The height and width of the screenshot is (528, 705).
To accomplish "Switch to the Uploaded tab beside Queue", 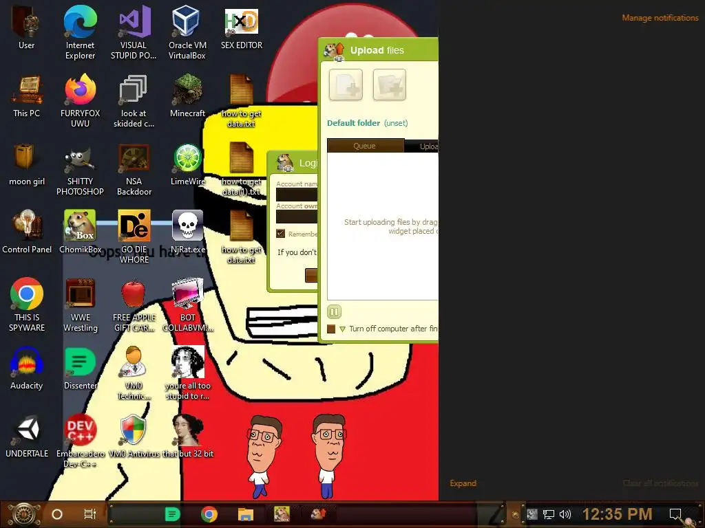I will pos(422,146).
